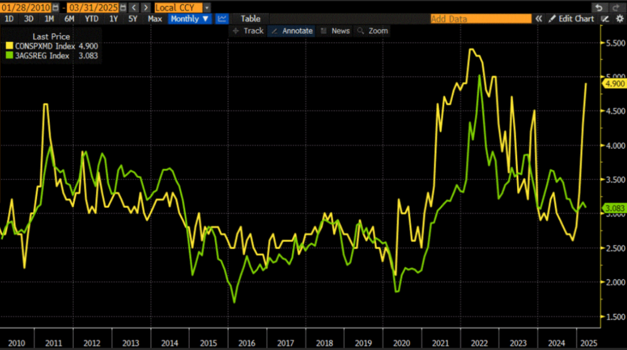Image resolution: width=627 pixels, height=350 pixels.
Task: Open the Local CCY currency dropdown arrow
Action: [207, 8]
